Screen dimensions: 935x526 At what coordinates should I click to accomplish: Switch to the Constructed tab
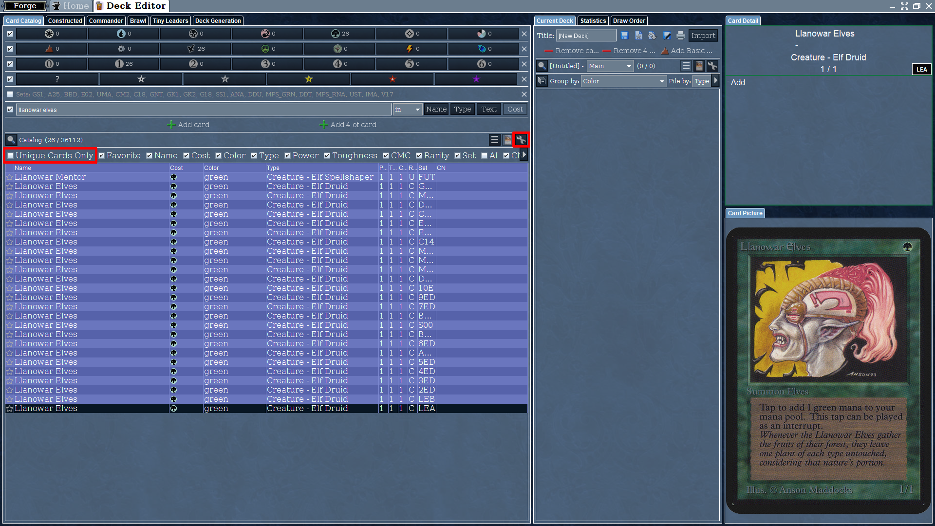(x=65, y=21)
